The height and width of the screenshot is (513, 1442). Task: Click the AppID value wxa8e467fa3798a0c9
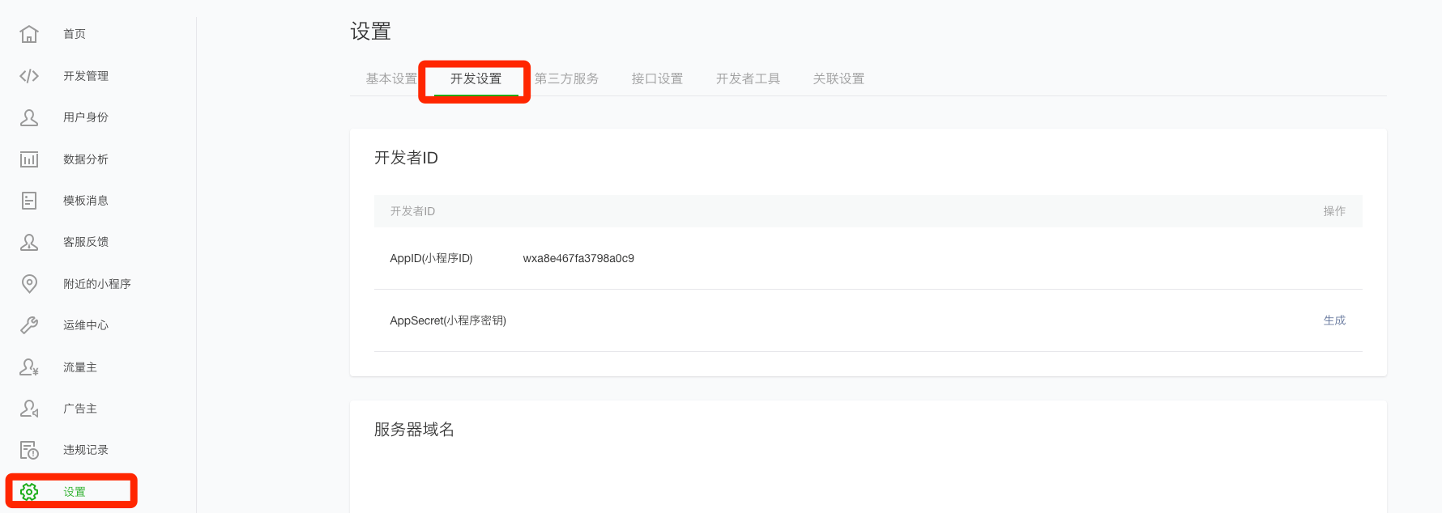click(x=578, y=258)
